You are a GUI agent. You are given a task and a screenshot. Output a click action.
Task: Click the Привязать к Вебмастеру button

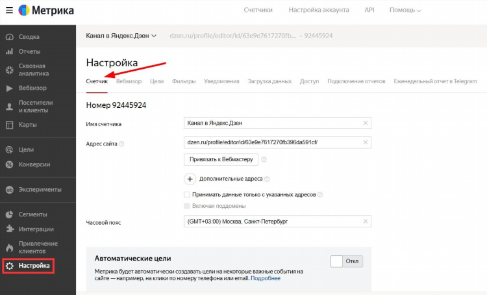point(221,159)
